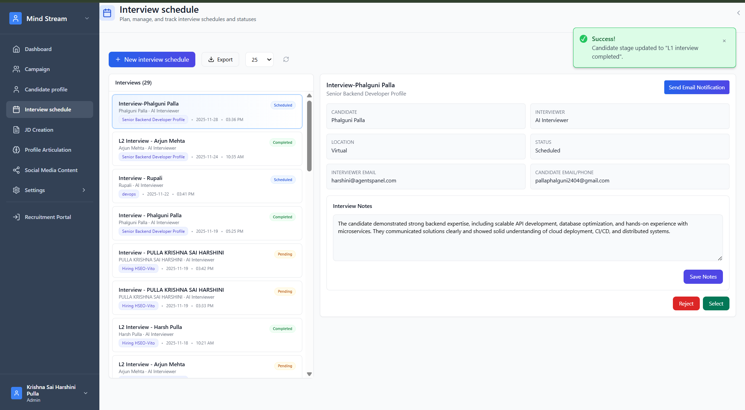This screenshot has height=410, width=745.
Task: Click the red Reject button
Action: pyautogui.click(x=686, y=303)
